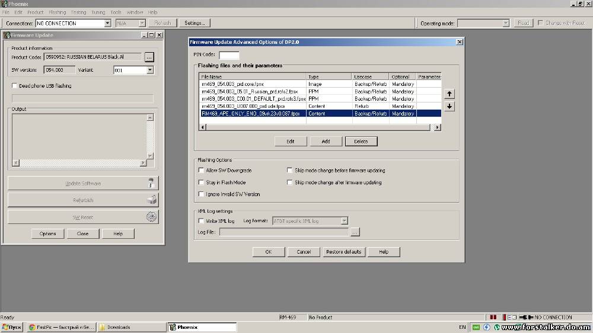Image resolution: width=593 pixels, height=333 pixels.
Task: Click the Windows Start button
Action: 12,327
